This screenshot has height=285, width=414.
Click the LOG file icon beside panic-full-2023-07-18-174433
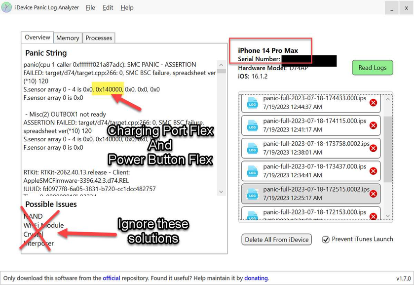253,103
